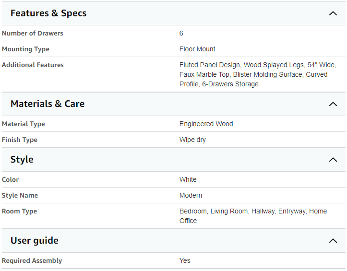Select the Number of Drawers label

pyautogui.click(x=33, y=33)
